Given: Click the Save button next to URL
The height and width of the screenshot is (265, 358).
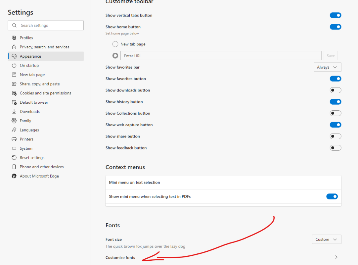Looking at the screenshot, I should click(x=331, y=56).
